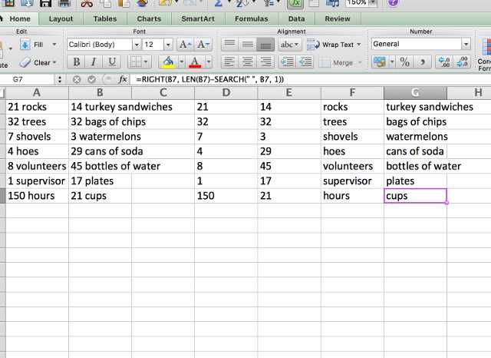Click the G7 name box

pyautogui.click(x=28, y=79)
